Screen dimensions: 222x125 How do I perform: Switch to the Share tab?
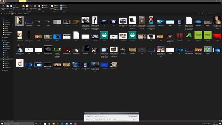coord(12,3)
